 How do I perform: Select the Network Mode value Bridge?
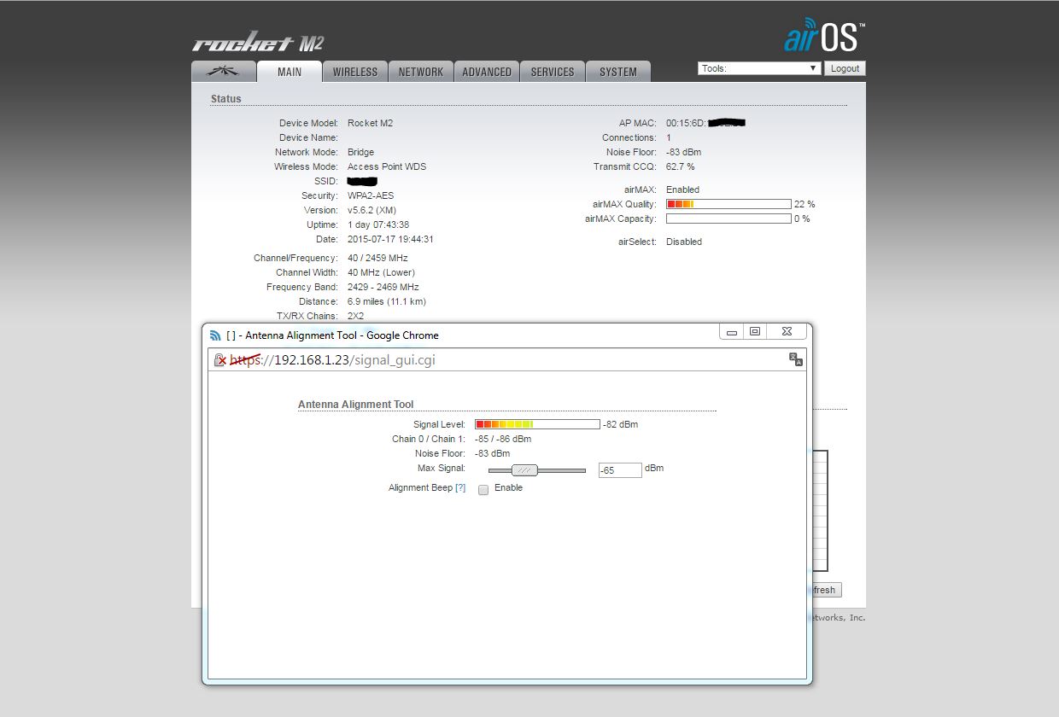pyautogui.click(x=361, y=152)
